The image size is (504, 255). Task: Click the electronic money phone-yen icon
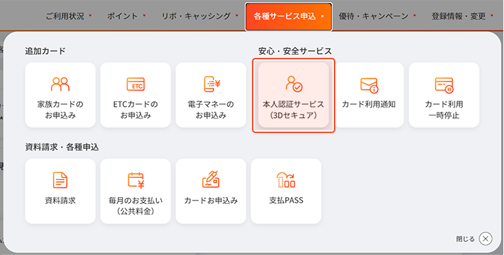pos(212,84)
